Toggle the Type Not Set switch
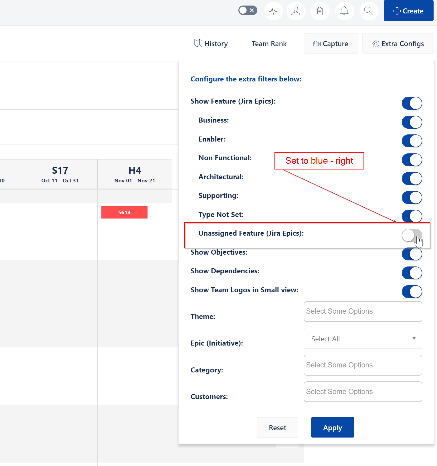 coord(412,216)
